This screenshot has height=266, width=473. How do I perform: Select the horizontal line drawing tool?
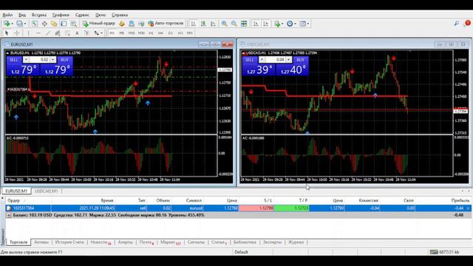click(38, 33)
